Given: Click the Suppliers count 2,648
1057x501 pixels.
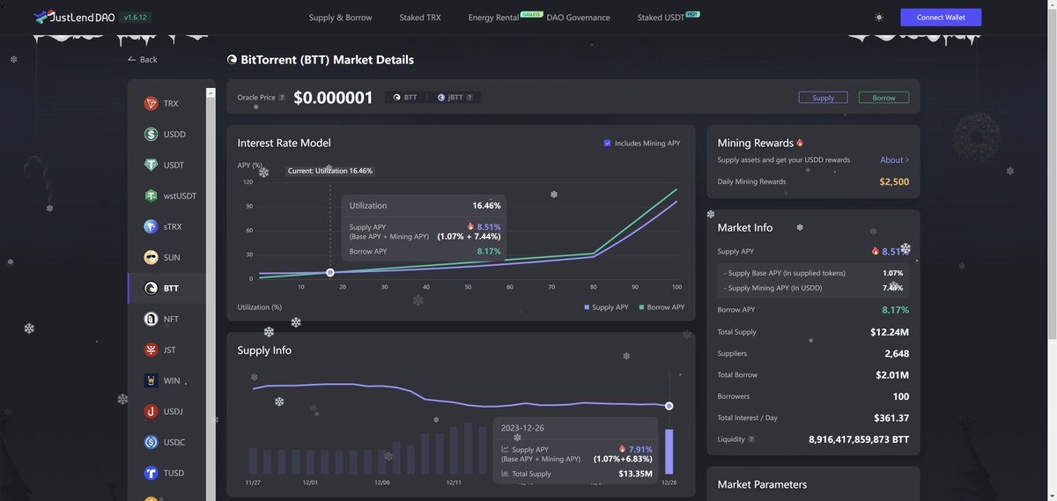Looking at the screenshot, I should coord(897,354).
